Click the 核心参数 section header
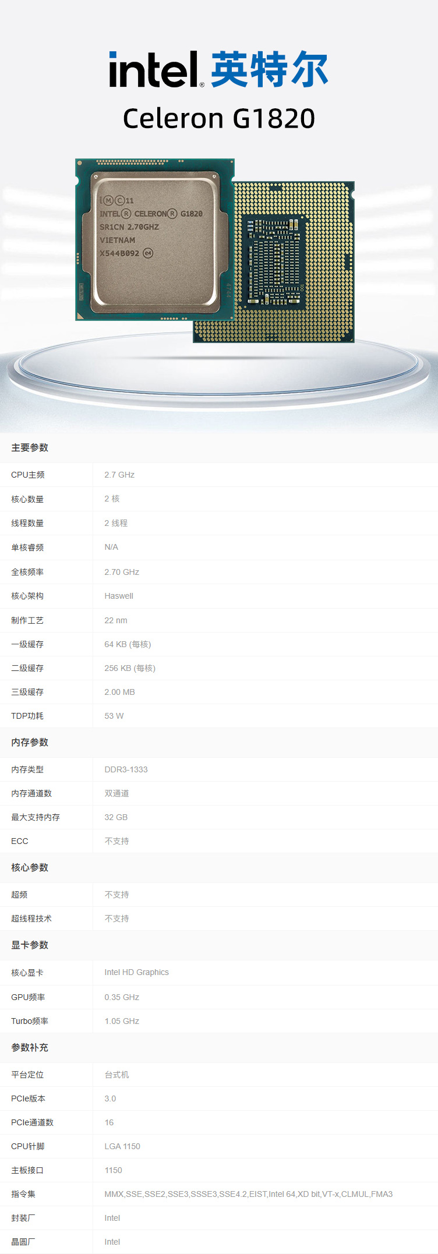 (30, 868)
